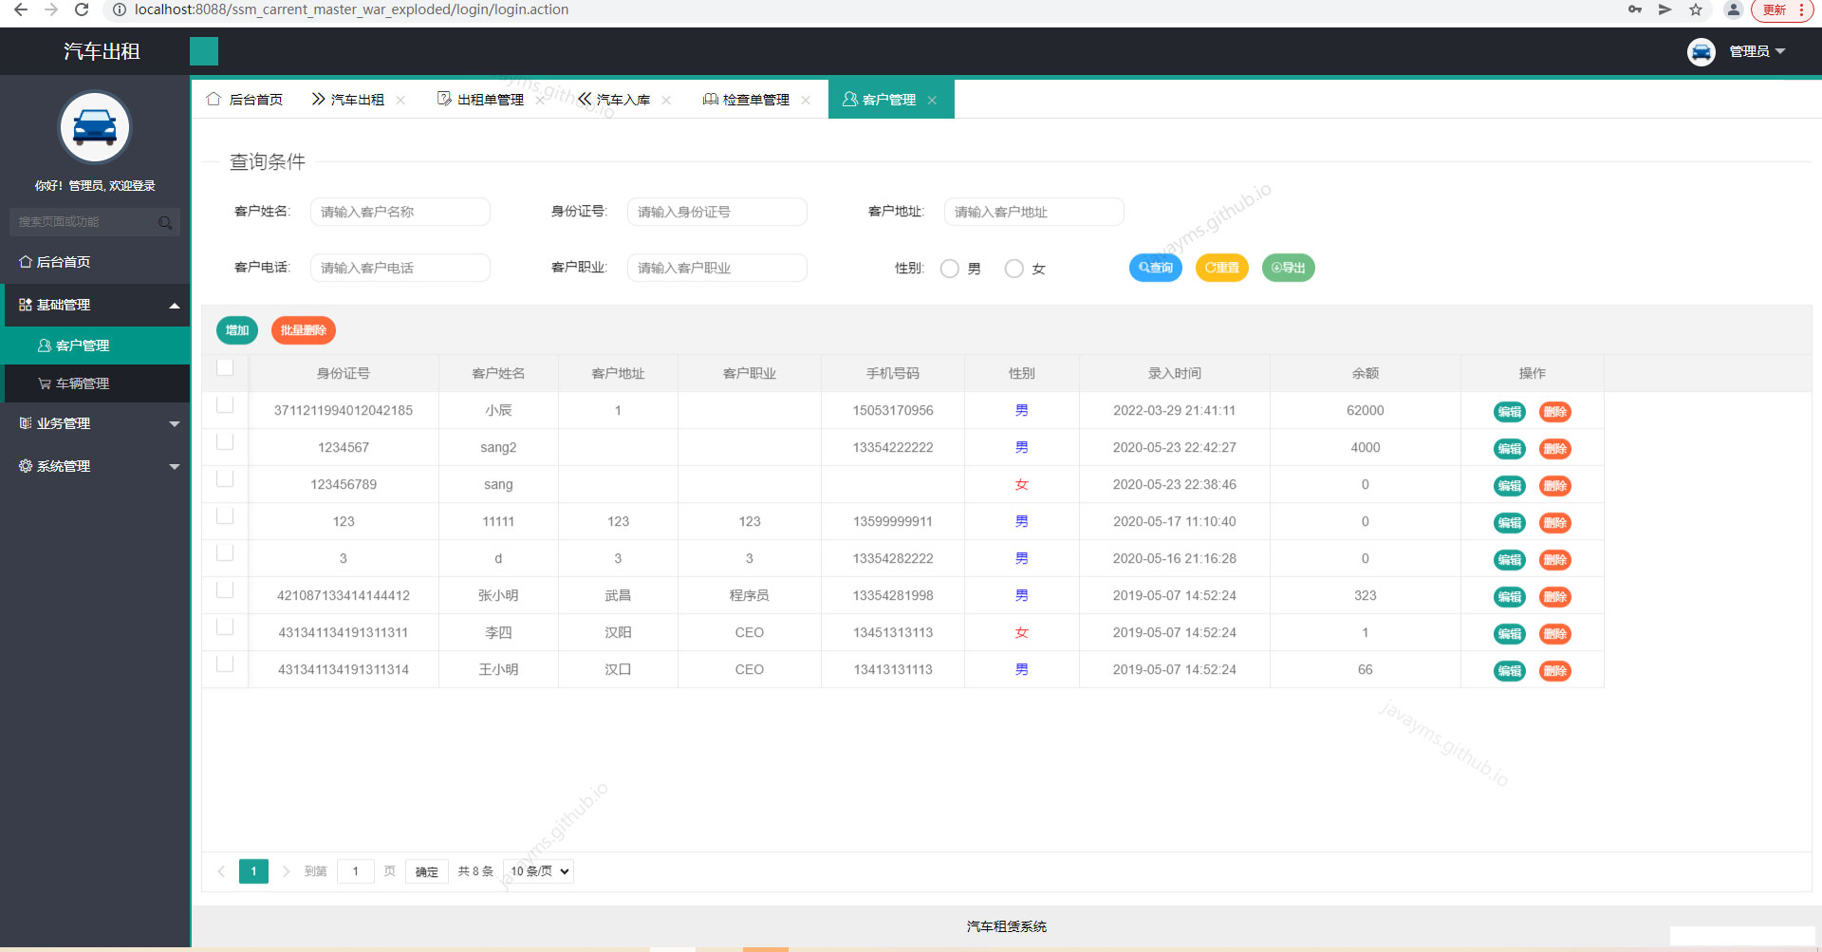This screenshot has height=952, width=1822.
Task: Select the 男 gender radio button
Action: pos(949,269)
